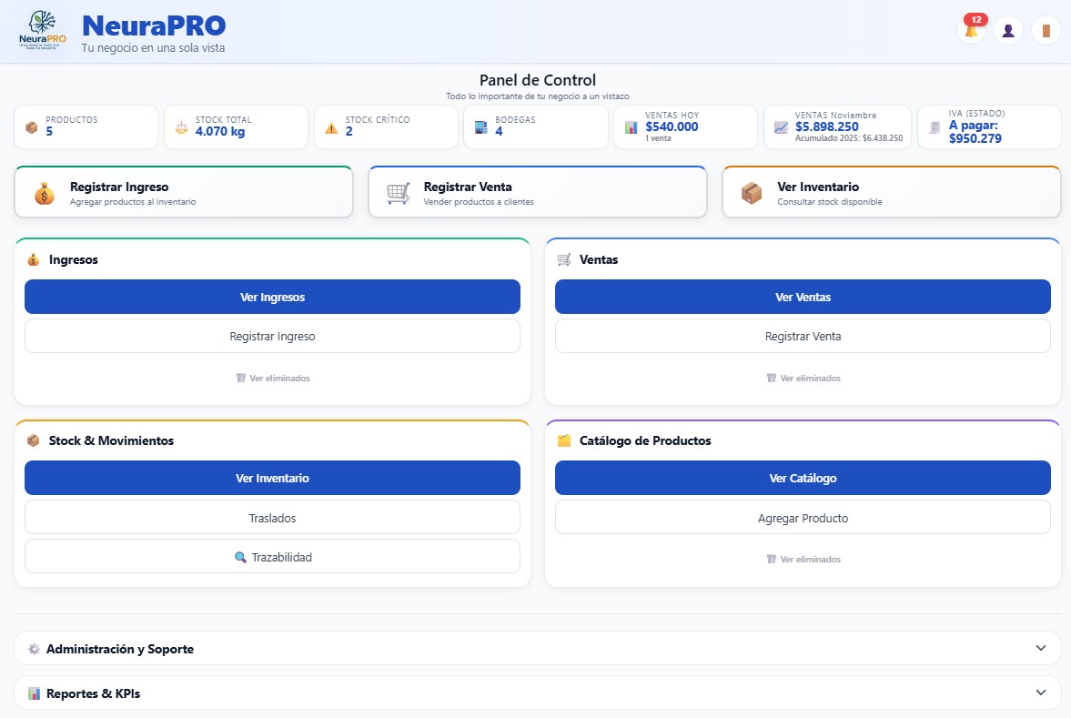Click the money bag Registrar Ingreso icon
Viewport: 1071px width, 718px height.
tap(45, 193)
